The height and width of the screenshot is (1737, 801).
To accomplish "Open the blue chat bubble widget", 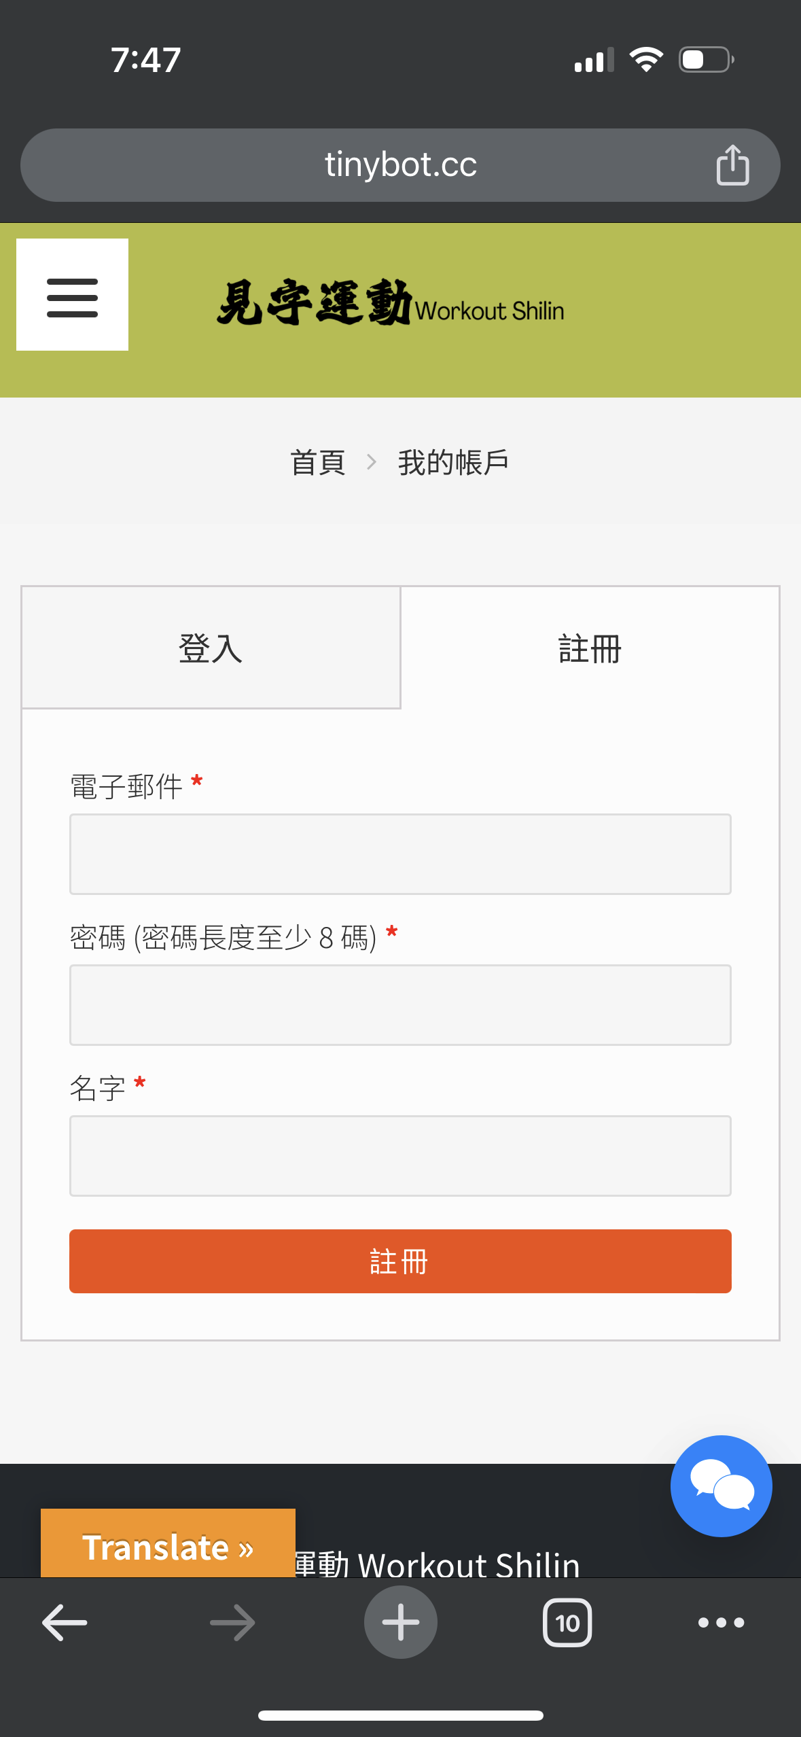I will click(720, 1486).
